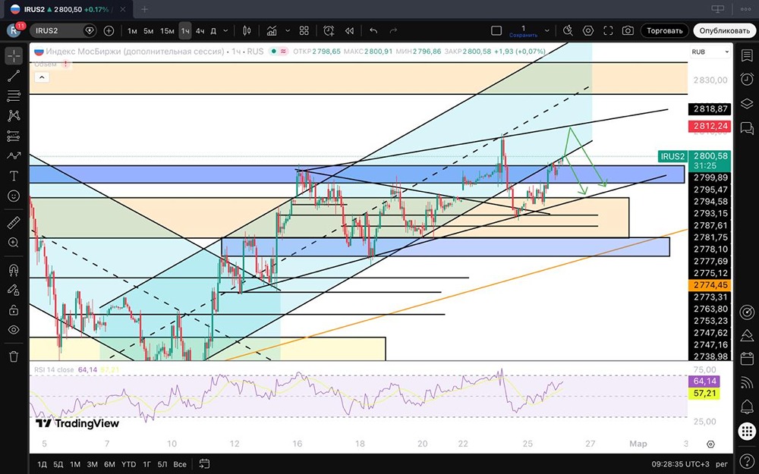759x474 pixels.
Task: Add a symbol to compare via the plus icon
Action: (109, 31)
